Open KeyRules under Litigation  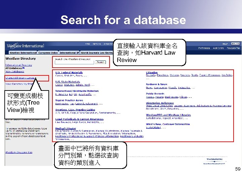(227, 75)
